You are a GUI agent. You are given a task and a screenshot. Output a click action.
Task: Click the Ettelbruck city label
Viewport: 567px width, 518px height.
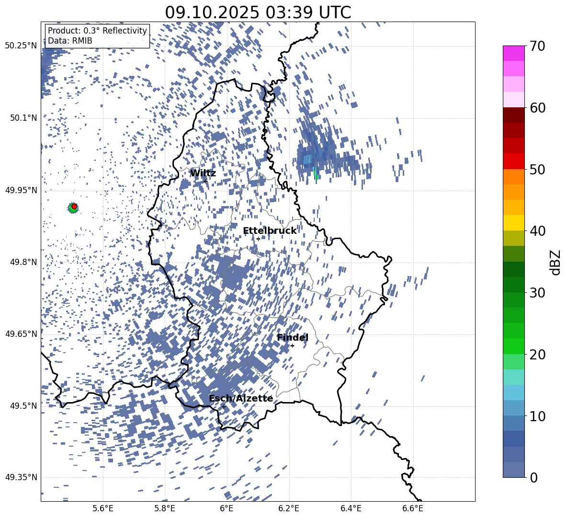270,231
